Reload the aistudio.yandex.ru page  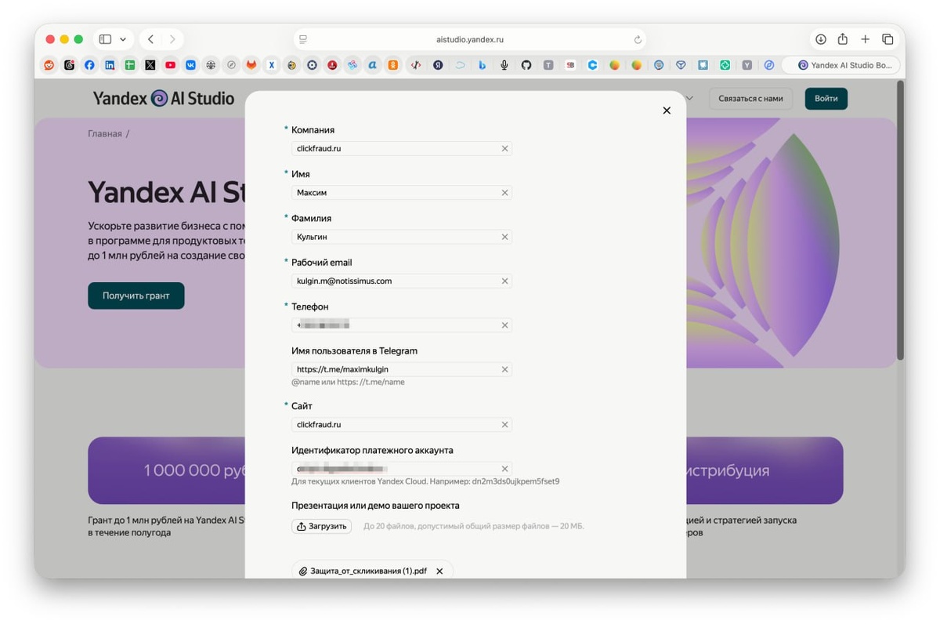tap(638, 39)
